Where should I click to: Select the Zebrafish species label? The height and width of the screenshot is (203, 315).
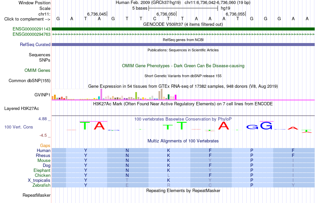pos(41,185)
